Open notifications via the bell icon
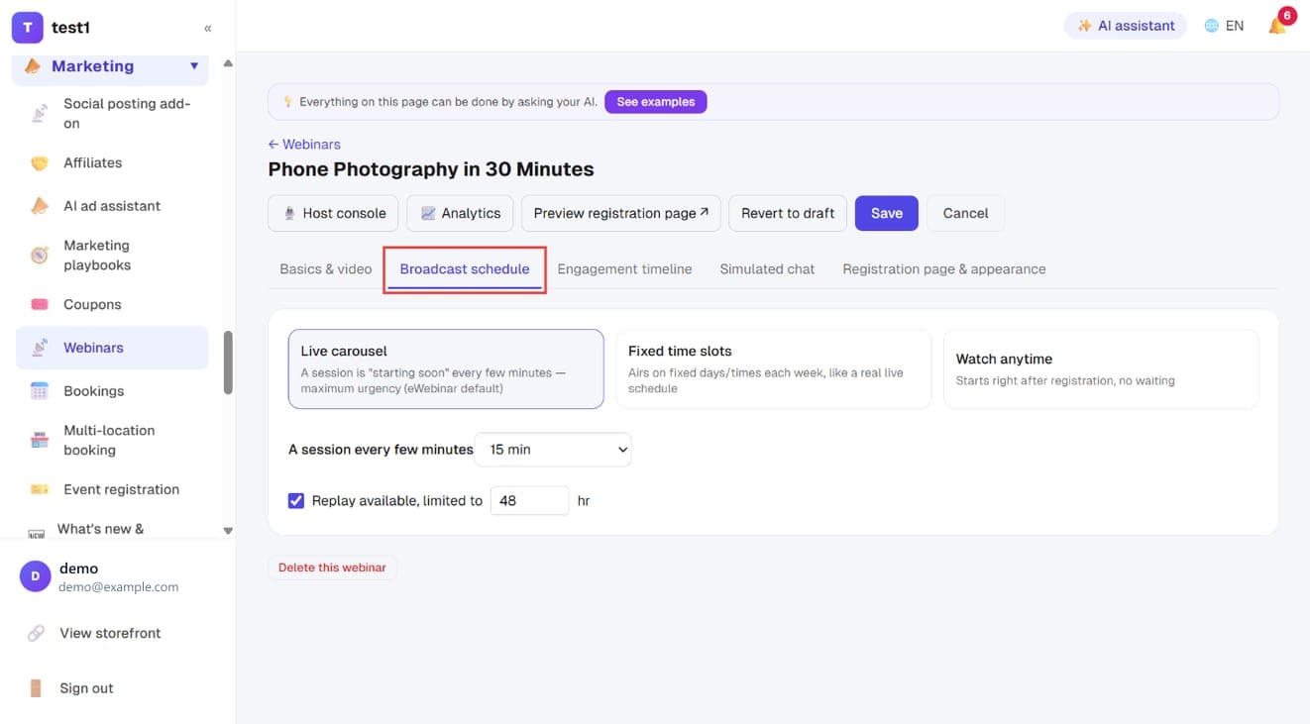Screen dimensions: 1310x724 coord(1277,26)
